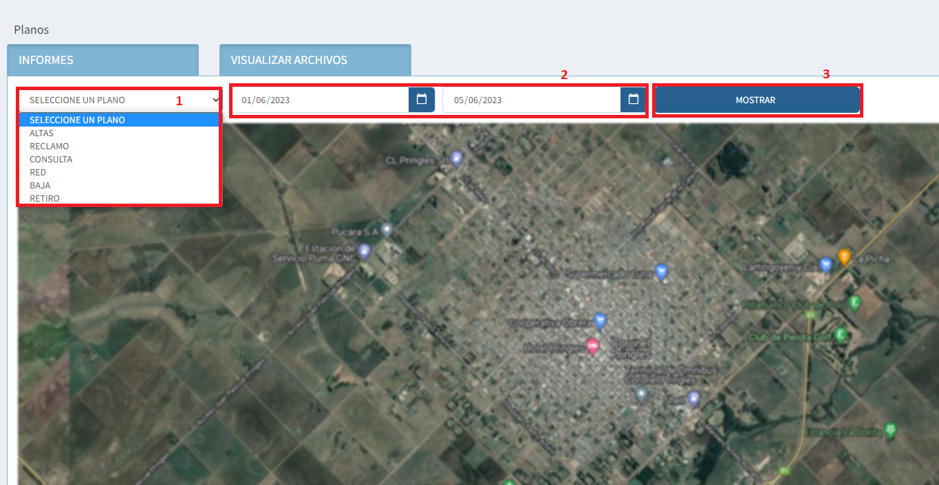Viewport: 939px width, 485px height.
Task: Collapse the SELECCIONE UN PLANO dropdown arrow
Action: [x=215, y=100]
